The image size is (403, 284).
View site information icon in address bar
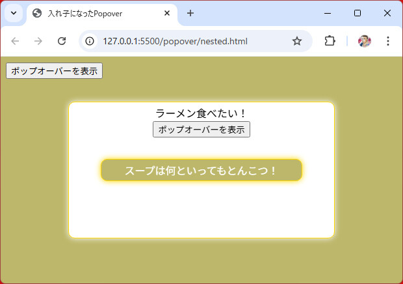(x=90, y=41)
